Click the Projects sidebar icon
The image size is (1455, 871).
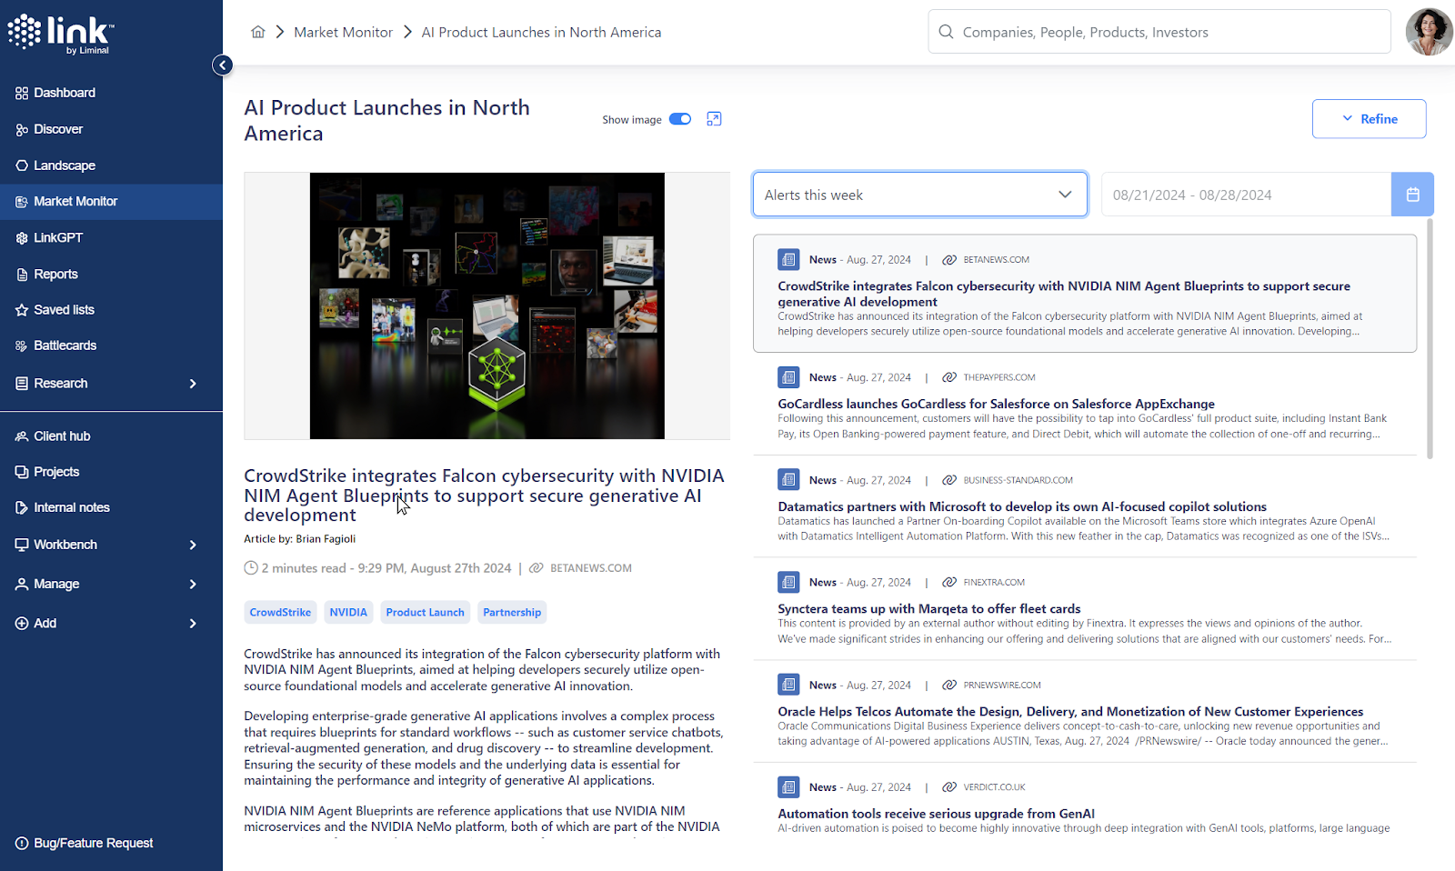point(22,472)
